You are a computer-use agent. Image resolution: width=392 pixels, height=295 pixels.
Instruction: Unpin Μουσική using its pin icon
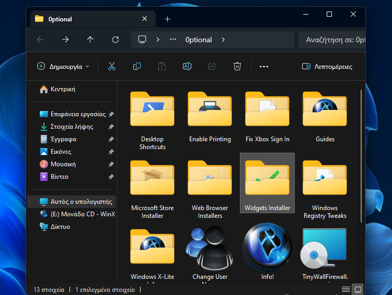(x=111, y=164)
